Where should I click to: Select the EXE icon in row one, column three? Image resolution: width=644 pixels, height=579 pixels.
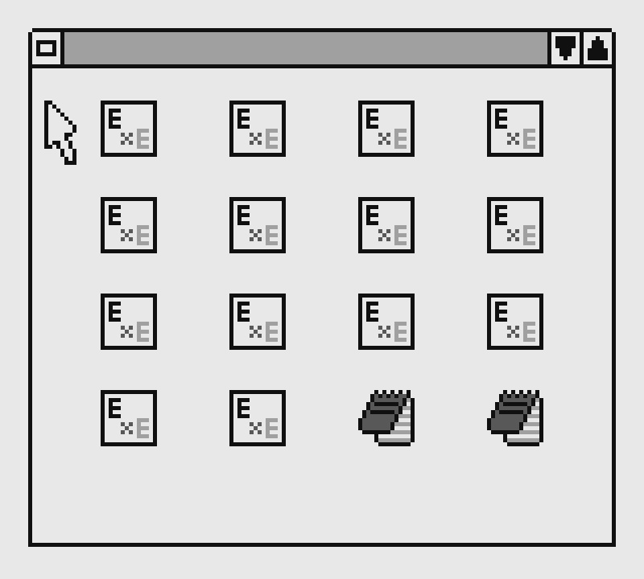pos(386,129)
